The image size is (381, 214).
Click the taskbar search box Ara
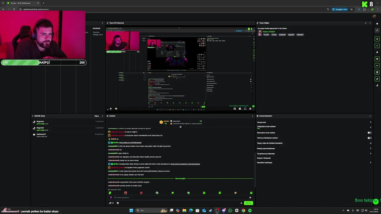point(151,210)
